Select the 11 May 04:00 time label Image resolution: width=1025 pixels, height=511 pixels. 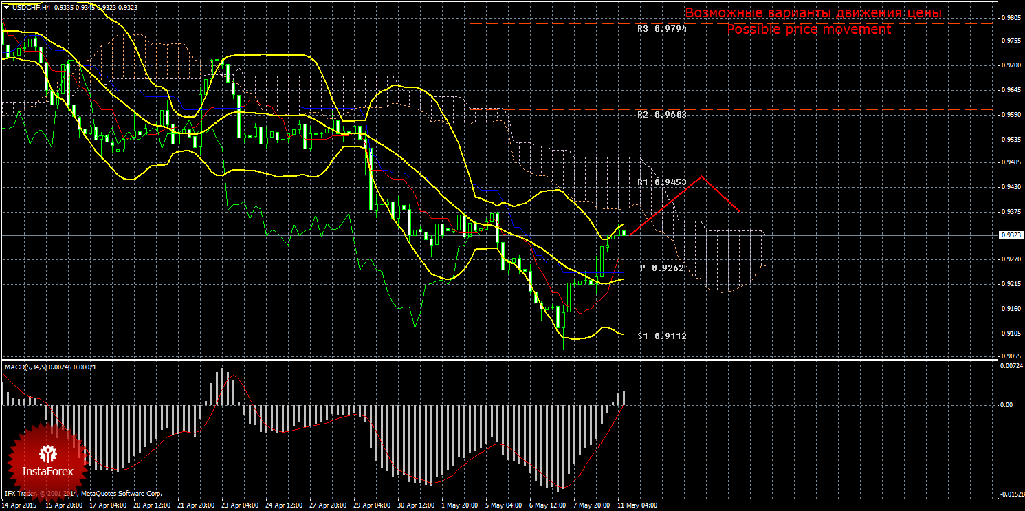click(x=637, y=505)
